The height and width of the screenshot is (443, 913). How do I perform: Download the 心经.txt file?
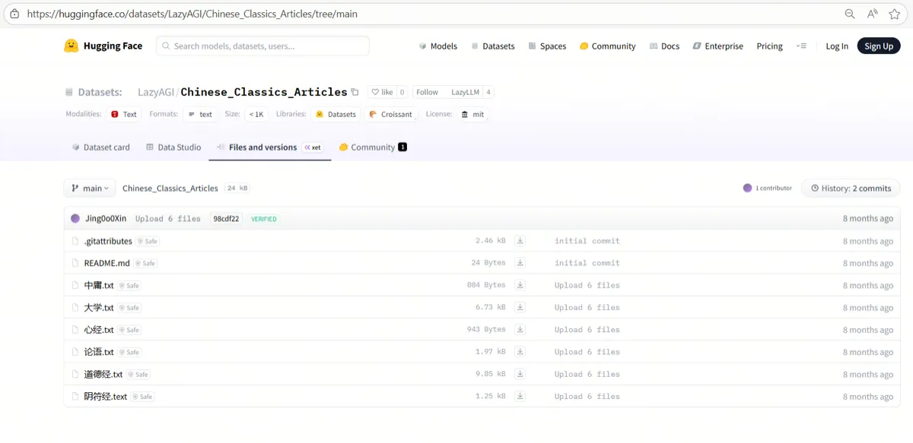(x=520, y=329)
